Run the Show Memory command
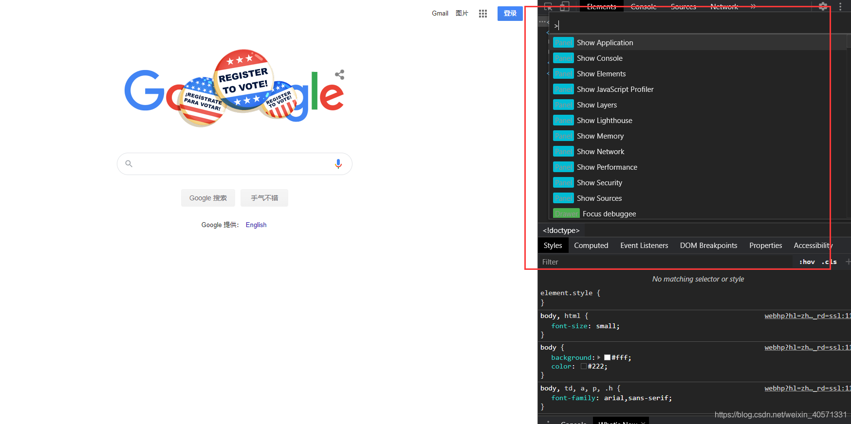Screen dimensions: 851x424 pyautogui.click(x=697, y=136)
